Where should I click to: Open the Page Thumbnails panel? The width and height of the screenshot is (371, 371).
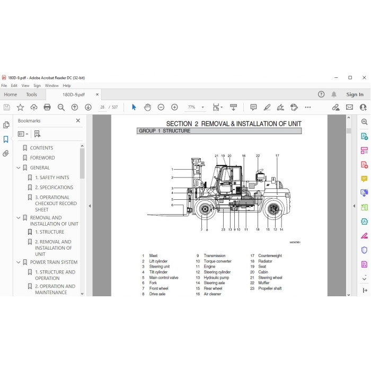coord(6,125)
